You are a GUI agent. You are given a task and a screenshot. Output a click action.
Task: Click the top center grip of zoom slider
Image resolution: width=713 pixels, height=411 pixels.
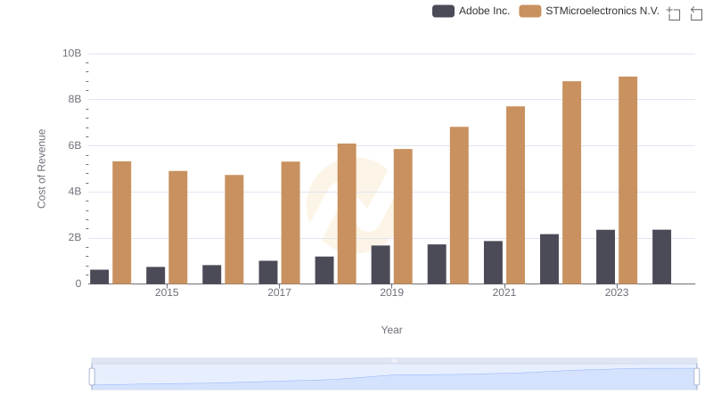tap(394, 360)
